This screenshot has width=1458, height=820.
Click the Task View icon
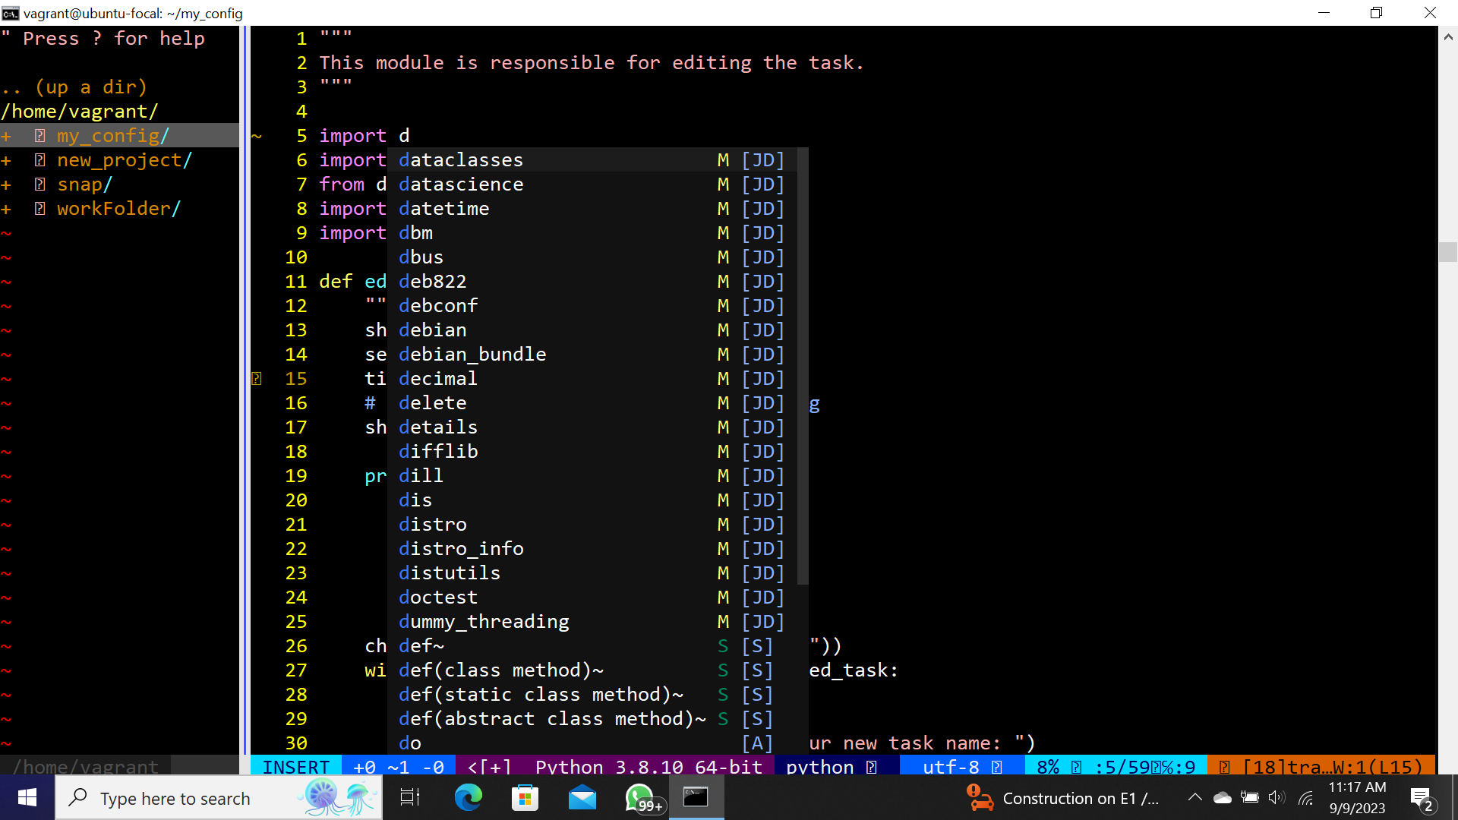tap(410, 798)
